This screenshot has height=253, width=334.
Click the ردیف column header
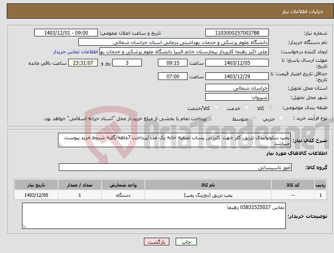coord(320,185)
